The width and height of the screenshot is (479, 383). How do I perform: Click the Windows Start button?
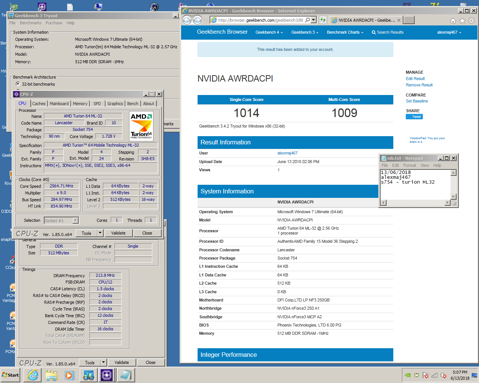pos(10,375)
